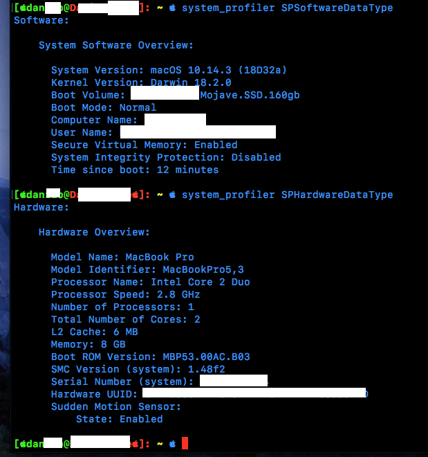The width and height of the screenshot is (428, 457).
Task: Click the green Apple icon in the SPSoftwareDataType prompt
Action: 22,8
